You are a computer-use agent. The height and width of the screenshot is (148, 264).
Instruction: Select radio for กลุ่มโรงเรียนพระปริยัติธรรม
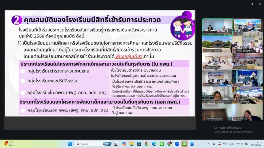pyautogui.click(x=23, y=81)
